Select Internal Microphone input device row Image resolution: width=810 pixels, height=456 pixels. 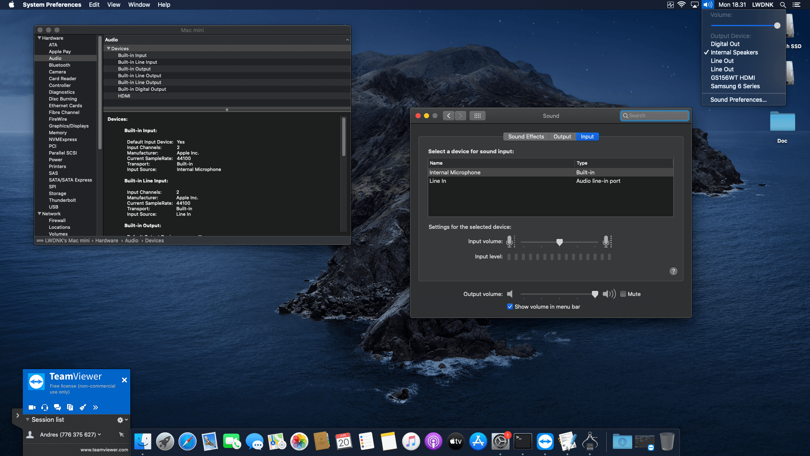(x=551, y=173)
